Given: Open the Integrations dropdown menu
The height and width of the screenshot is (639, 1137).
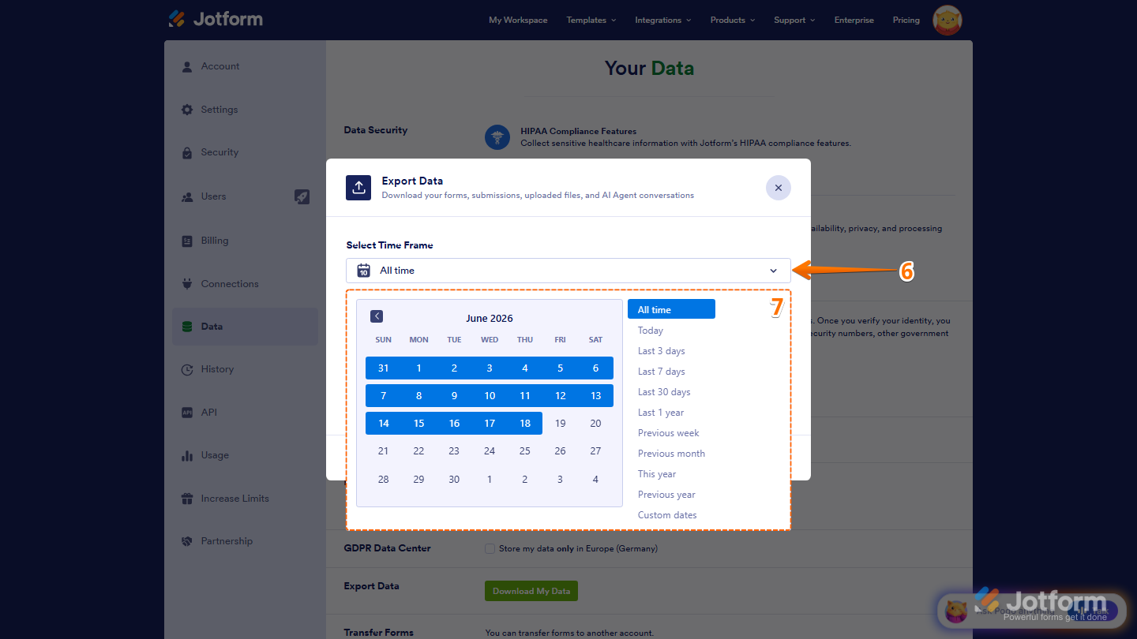Looking at the screenshot, I should pos(663,20).
